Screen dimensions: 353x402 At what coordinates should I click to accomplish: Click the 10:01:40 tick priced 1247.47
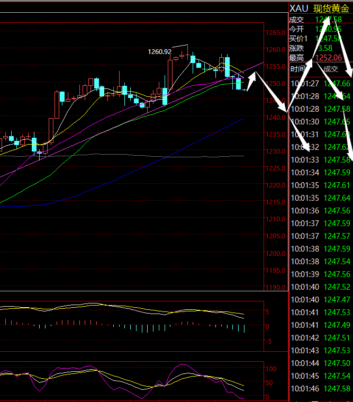coord(321,300)
